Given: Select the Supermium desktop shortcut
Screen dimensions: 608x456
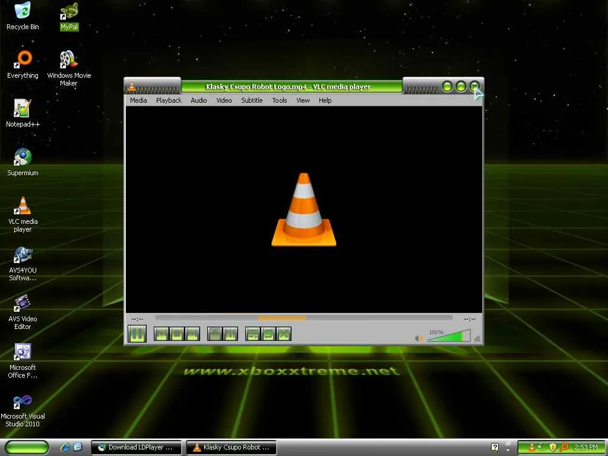Looking at the screenshot, I should tap(23, 162).
